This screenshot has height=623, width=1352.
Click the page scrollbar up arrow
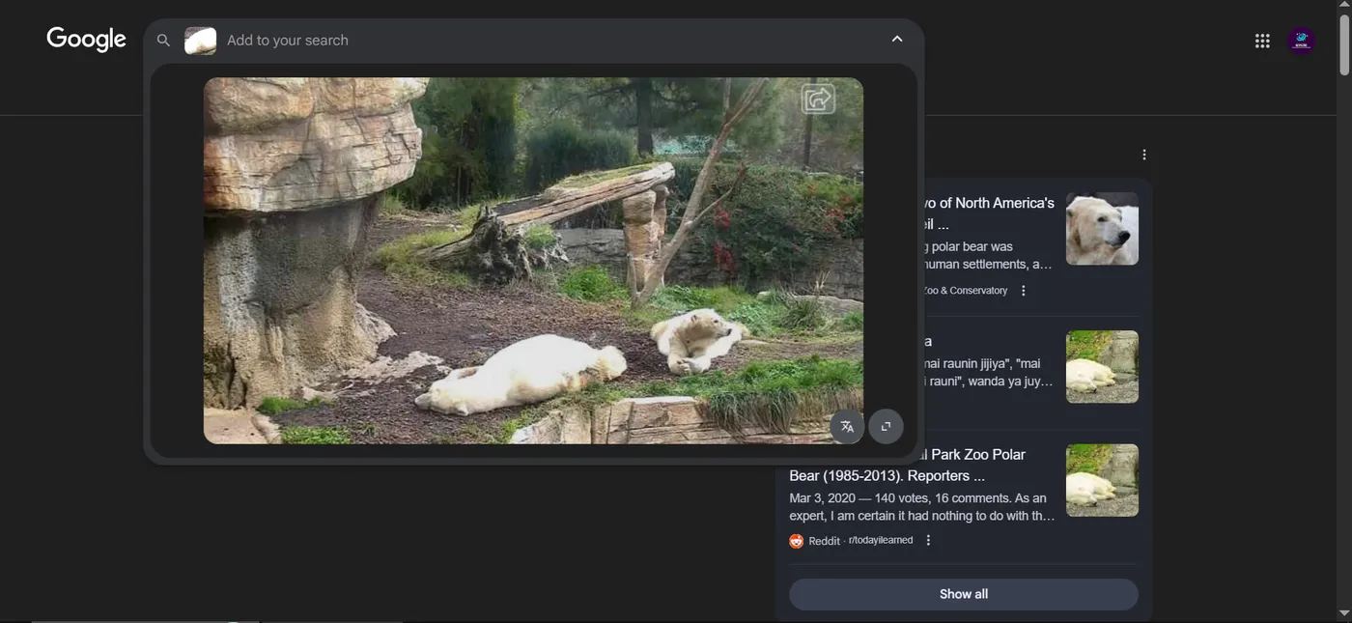[x=1344, y=6]
